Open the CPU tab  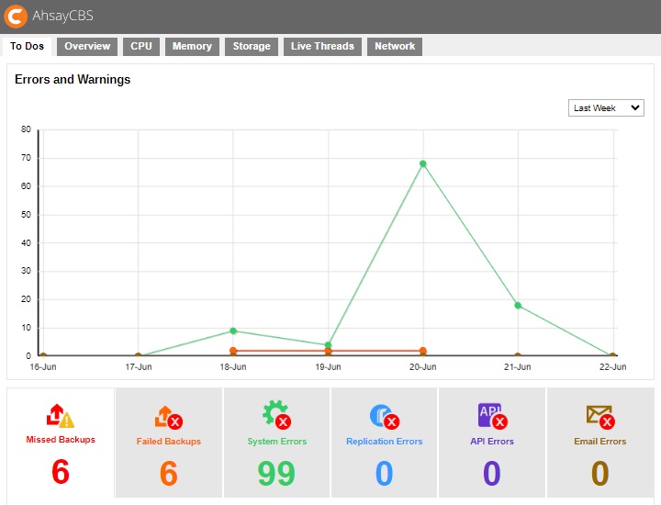coord(141,47)
